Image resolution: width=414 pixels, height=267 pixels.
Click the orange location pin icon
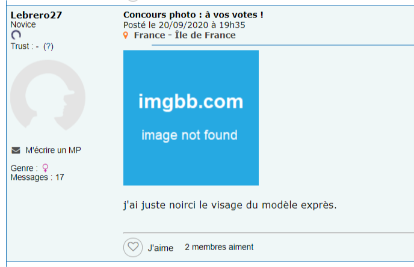pyautogui.click(x=126, y=35)
